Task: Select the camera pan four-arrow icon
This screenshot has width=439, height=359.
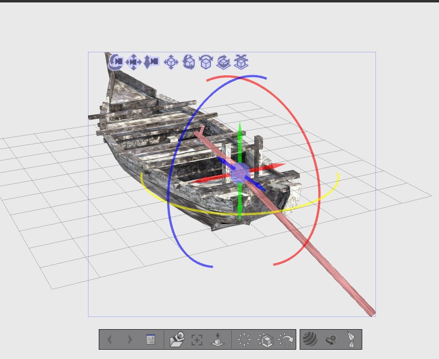Action: coord(133,62)
